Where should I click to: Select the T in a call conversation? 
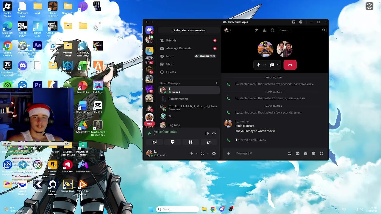(188, 90)
